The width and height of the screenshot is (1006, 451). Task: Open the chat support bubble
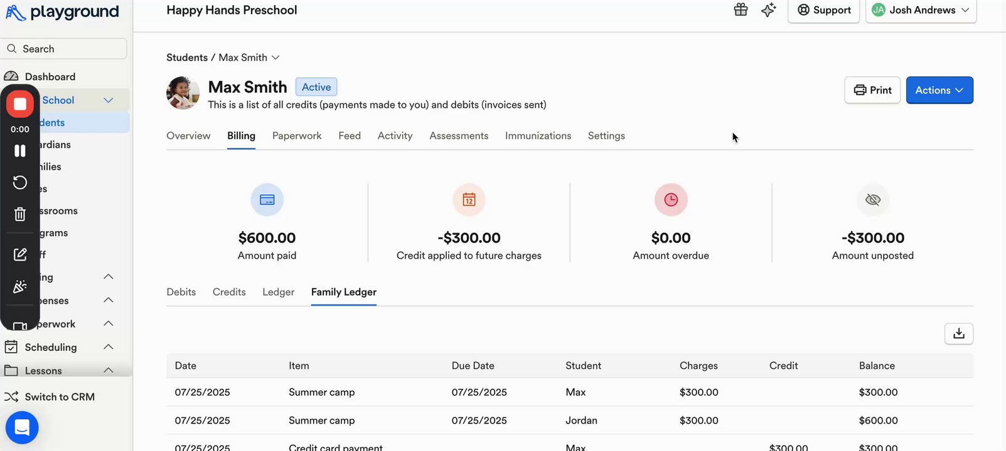(22, 427)
